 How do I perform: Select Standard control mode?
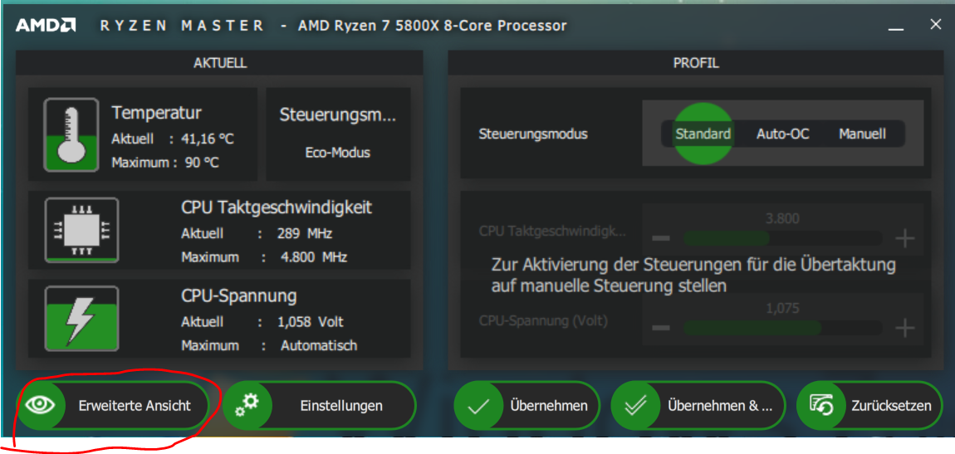pos(703,134)
